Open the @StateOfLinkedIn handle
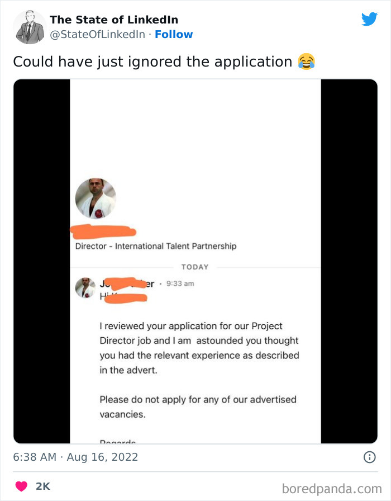This screenshot has height=501, width=391. tap(91, 35)
